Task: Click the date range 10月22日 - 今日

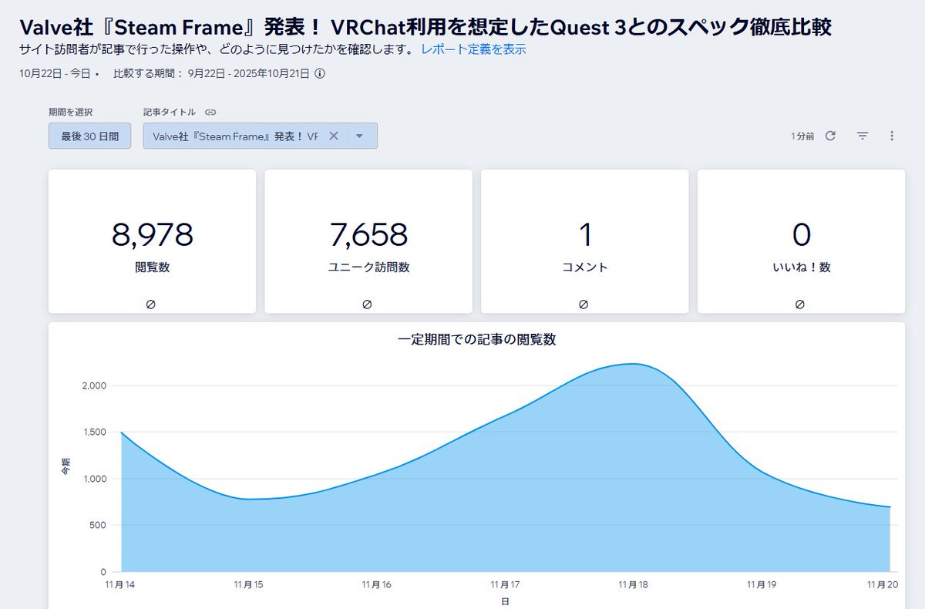Action: point(55,74)
